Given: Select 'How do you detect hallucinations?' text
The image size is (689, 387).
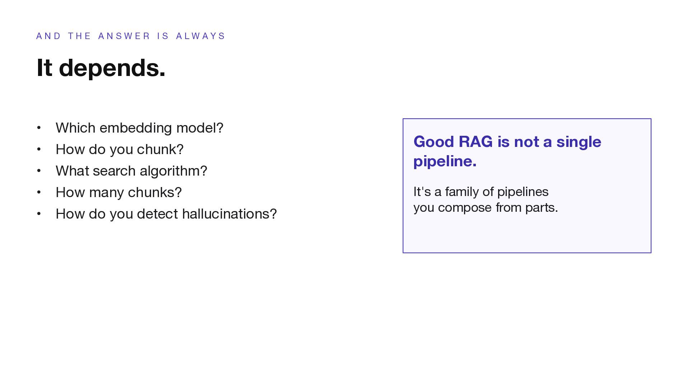Looking at the screenshot, I should tap(166, 214).
